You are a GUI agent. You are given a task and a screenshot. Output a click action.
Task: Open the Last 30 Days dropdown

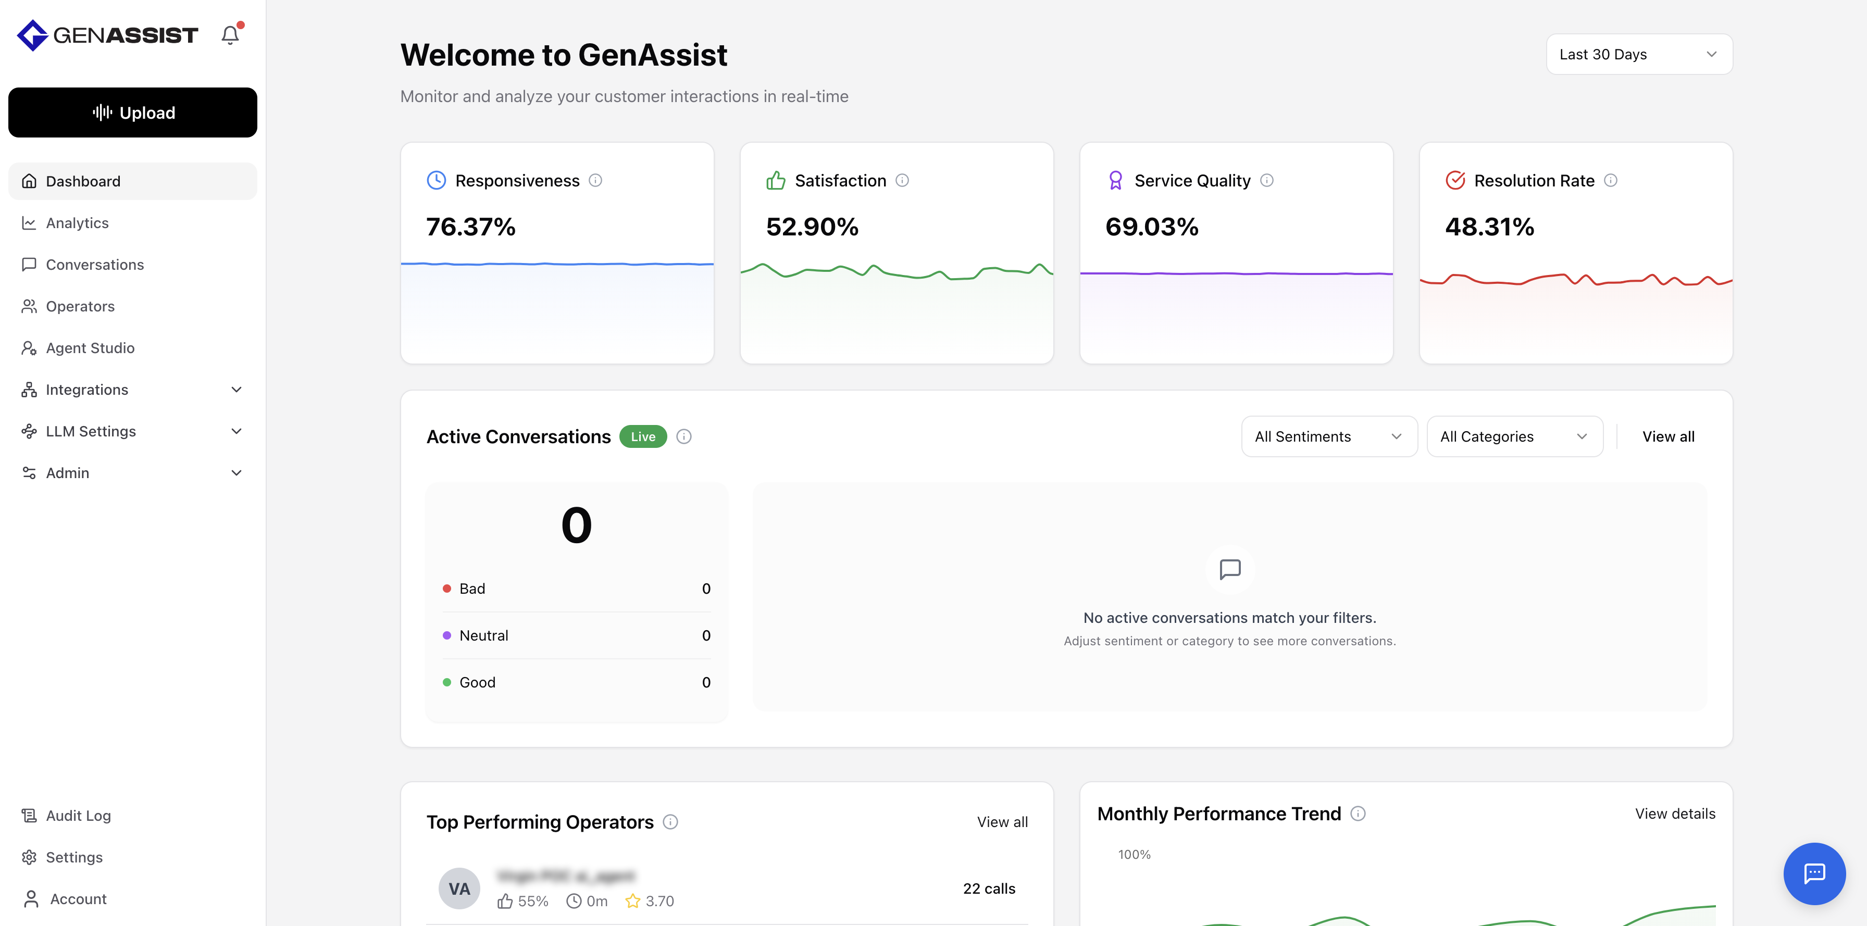(1639, 54)
